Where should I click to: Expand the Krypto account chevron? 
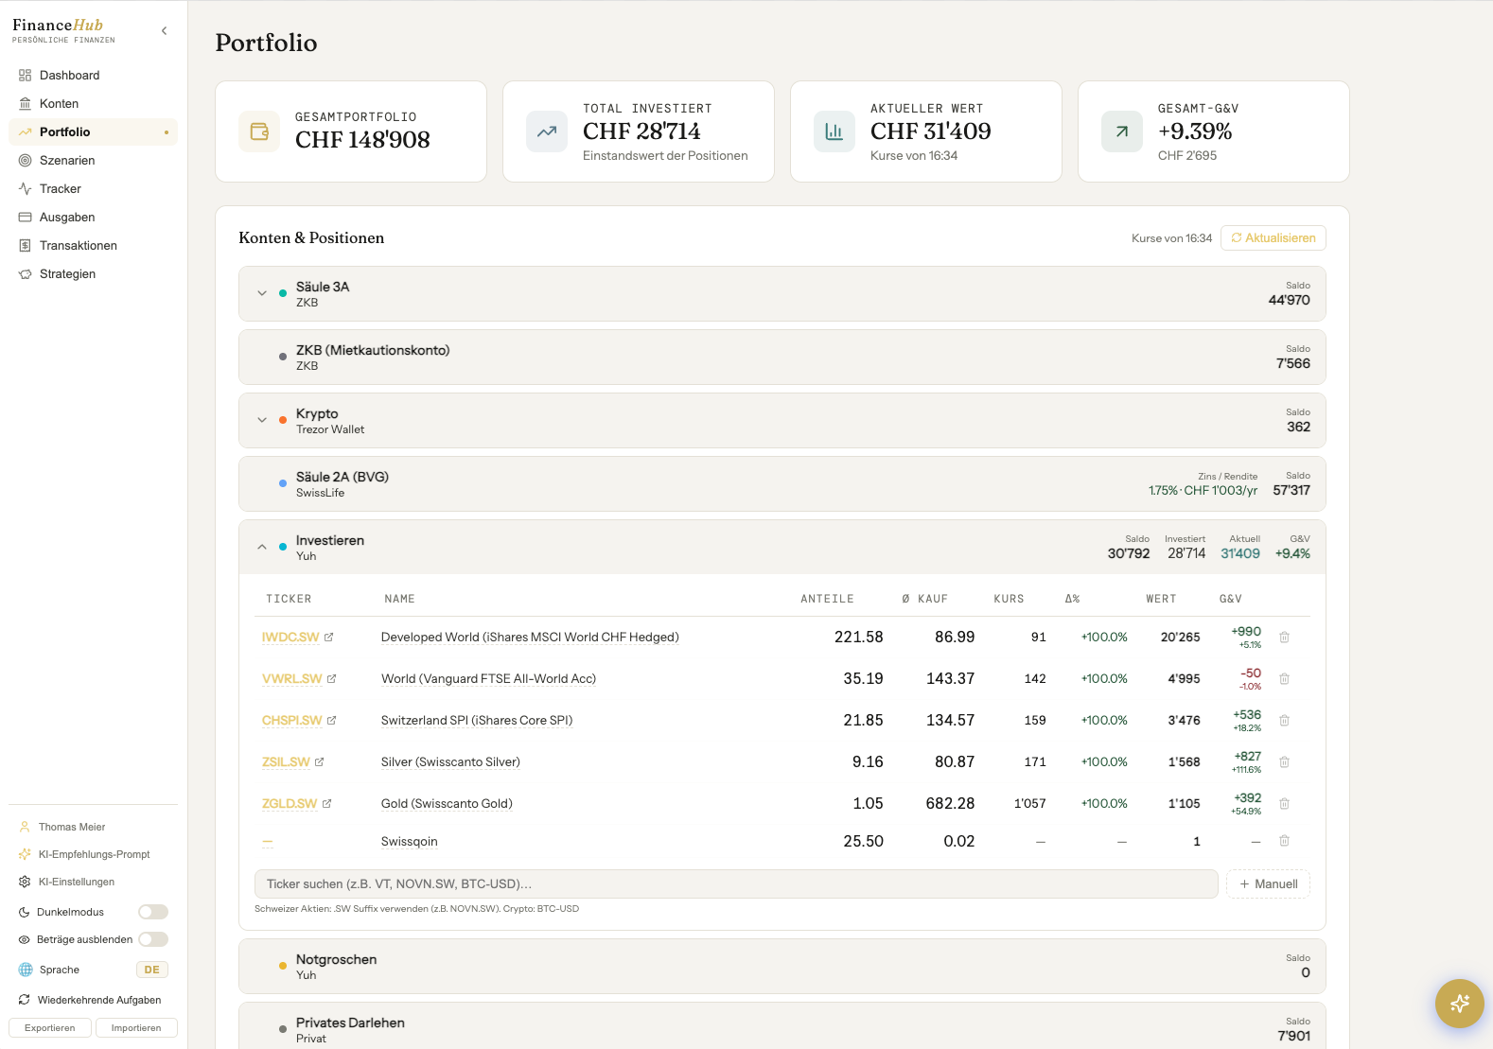tap(262, 420)
